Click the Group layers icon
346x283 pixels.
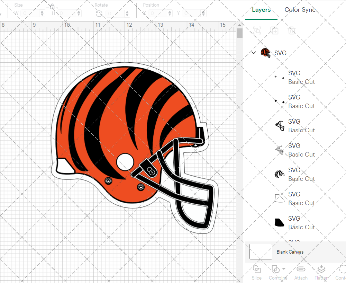coord(257,30)
